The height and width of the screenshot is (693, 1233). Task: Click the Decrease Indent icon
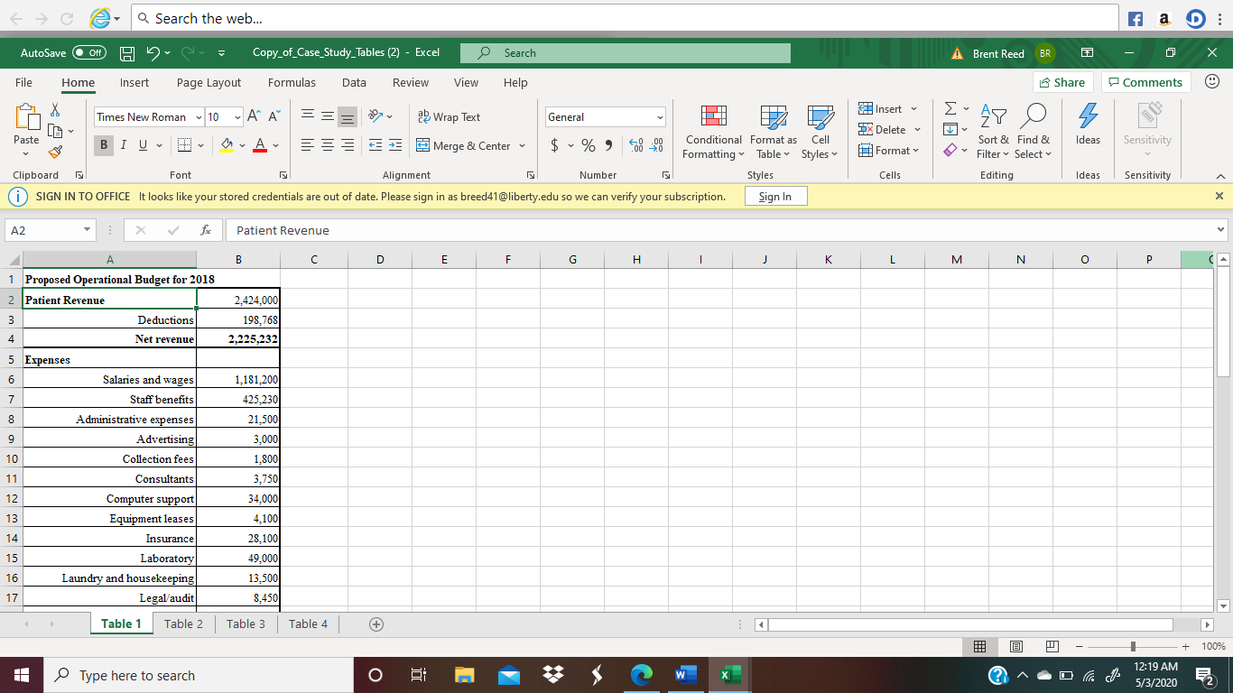click(375, 145)
